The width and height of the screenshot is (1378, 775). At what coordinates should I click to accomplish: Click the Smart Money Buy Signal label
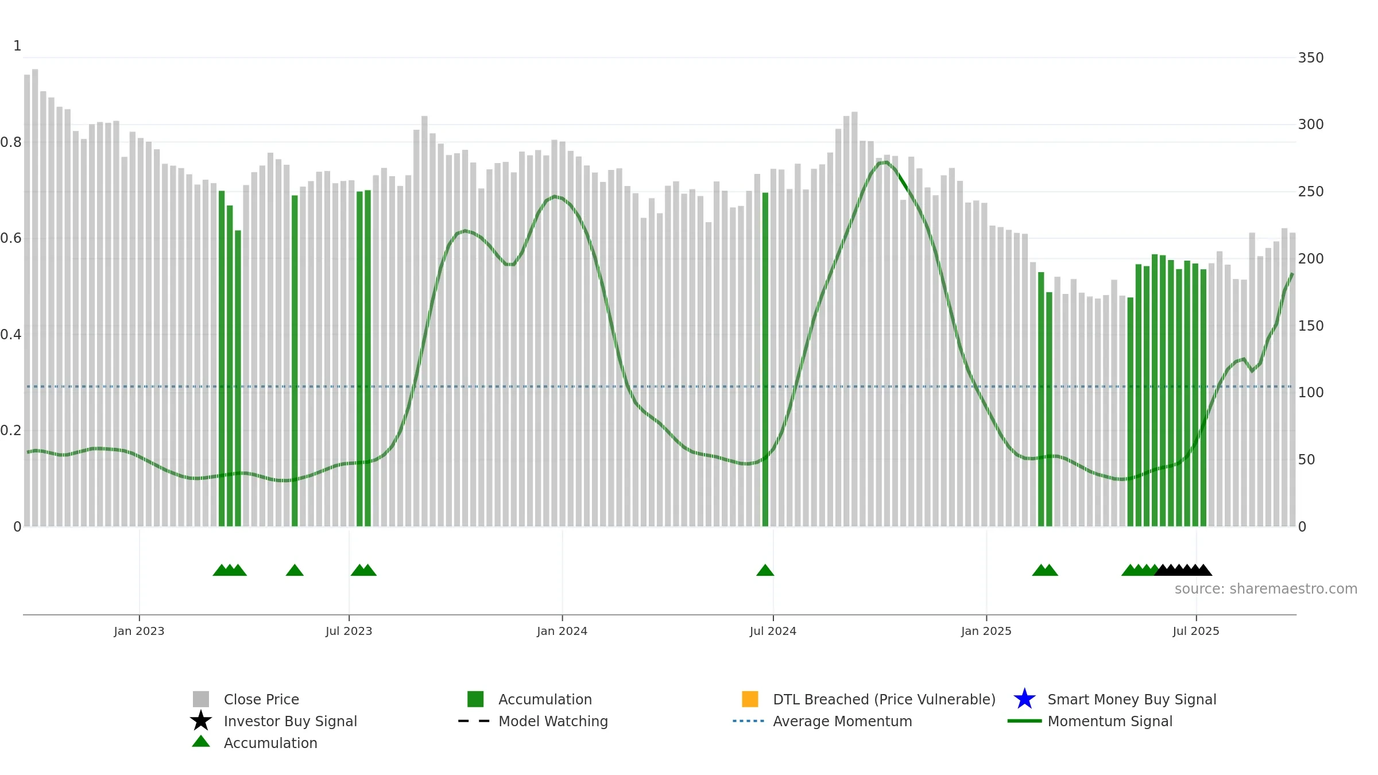(1132, 699)
